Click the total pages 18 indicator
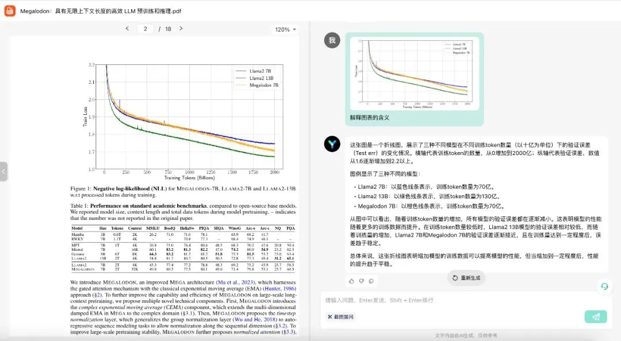Image resolution: width=621 pixels, height=341 pixels. tap(168, 29)
